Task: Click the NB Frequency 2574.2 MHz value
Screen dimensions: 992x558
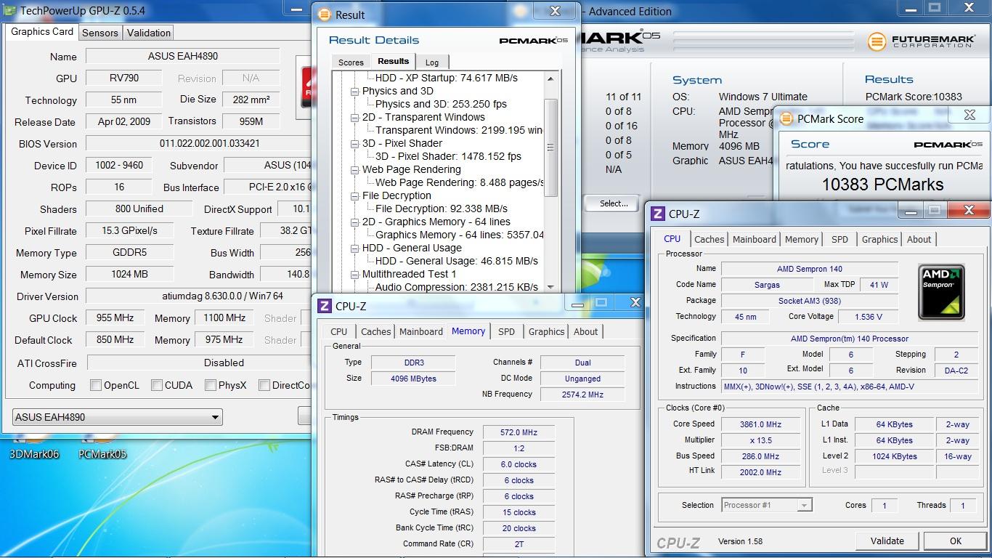Action: coord(582,395)
